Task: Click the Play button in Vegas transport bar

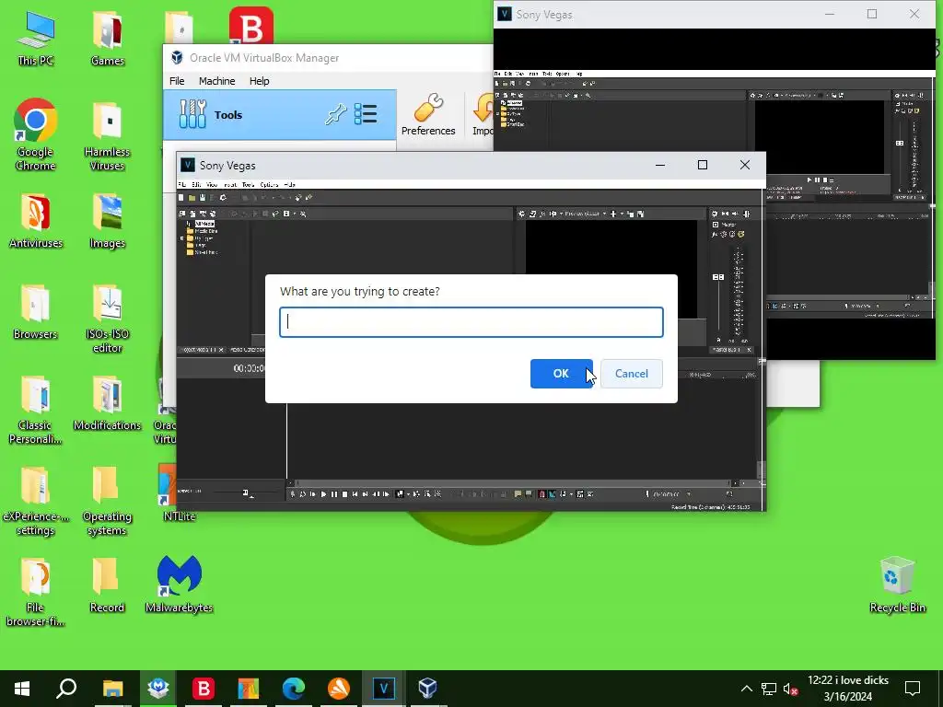Action: pyautogui.click(x=323, y=494)
